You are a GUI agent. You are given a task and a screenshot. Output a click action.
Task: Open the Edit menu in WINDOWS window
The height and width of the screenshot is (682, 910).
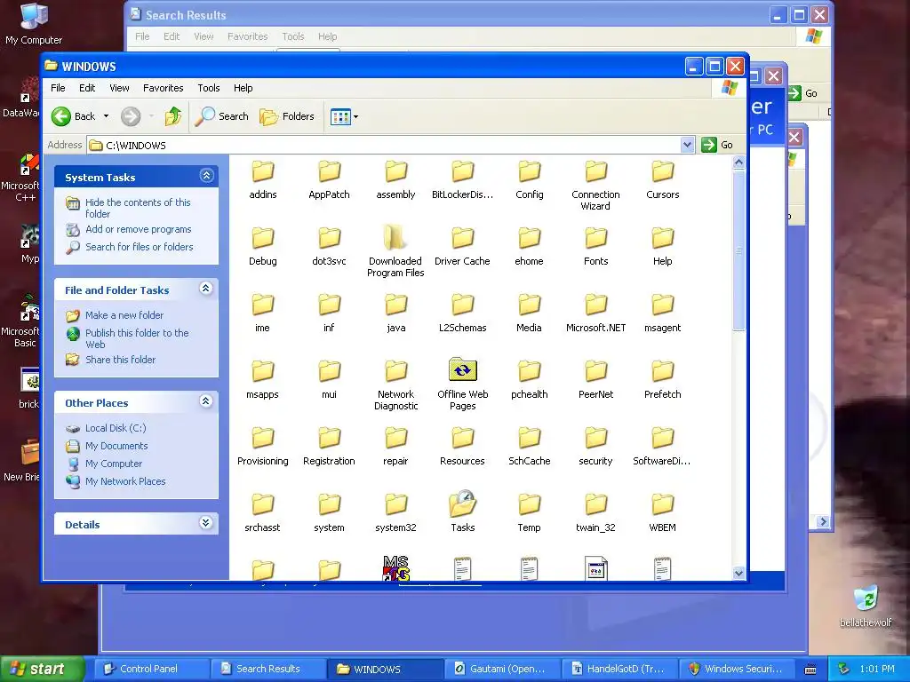click(87, 88)
